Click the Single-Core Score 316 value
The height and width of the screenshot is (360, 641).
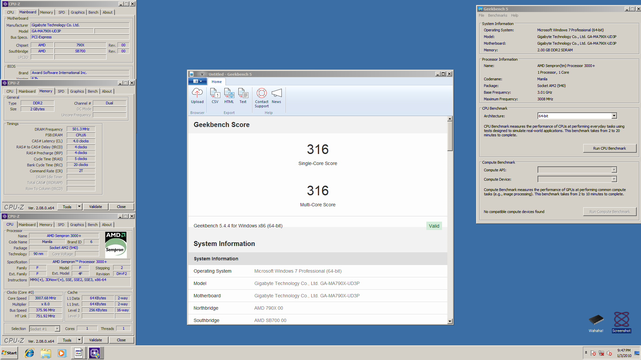[318, 149]
